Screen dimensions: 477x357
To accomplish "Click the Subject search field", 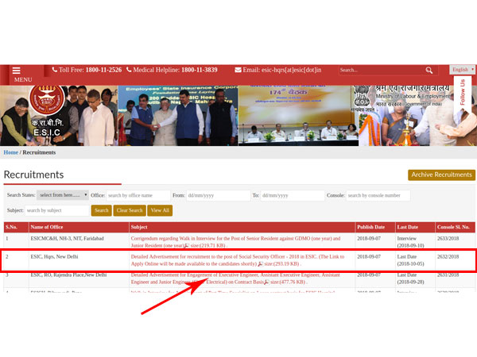I will tap(57, 210).
